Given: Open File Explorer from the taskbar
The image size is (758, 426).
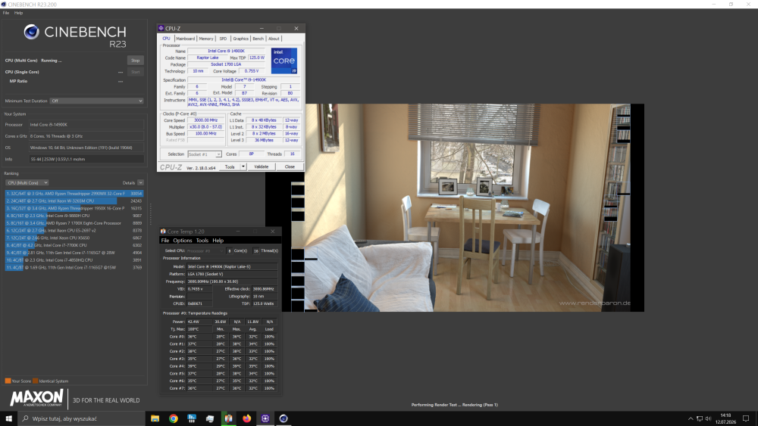Looking at the screenshot, I should tap(155, 418).
